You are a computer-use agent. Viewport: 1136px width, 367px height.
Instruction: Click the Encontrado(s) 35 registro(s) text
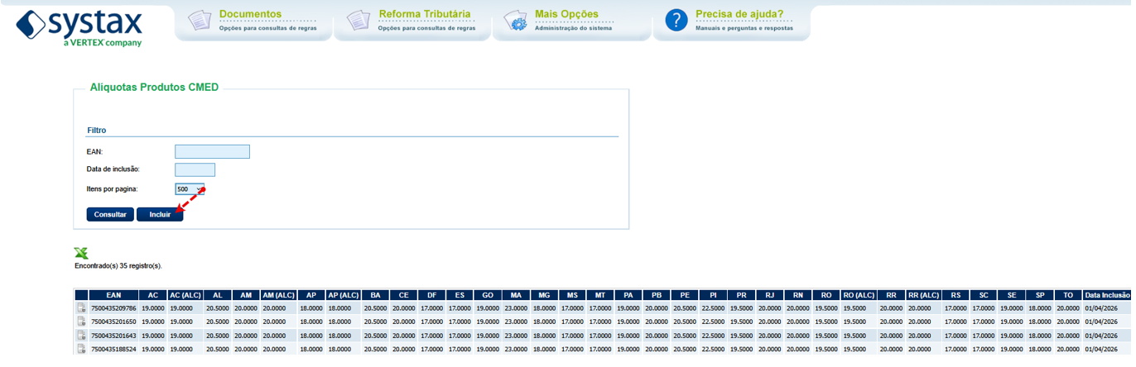pyautogui.click(x=118, y=266)
